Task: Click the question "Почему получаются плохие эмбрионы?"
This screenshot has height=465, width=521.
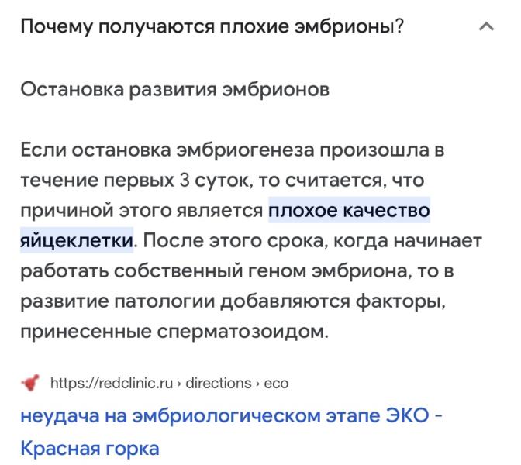Action: (x=212, y=26)
